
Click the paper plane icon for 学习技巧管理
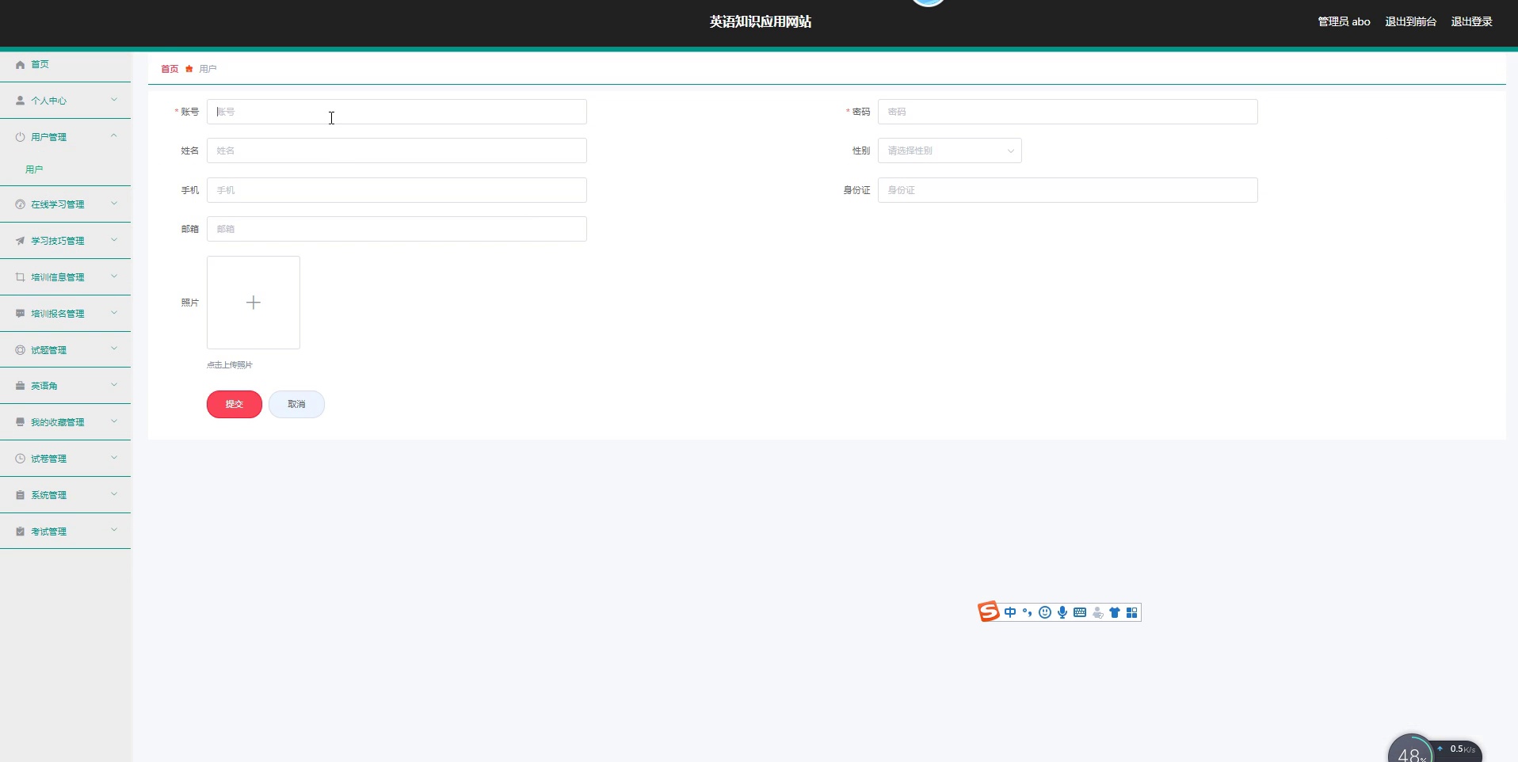[21, 241]
